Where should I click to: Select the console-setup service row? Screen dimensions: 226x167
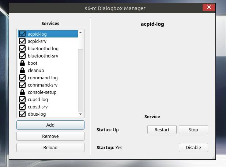click(48, 92)
